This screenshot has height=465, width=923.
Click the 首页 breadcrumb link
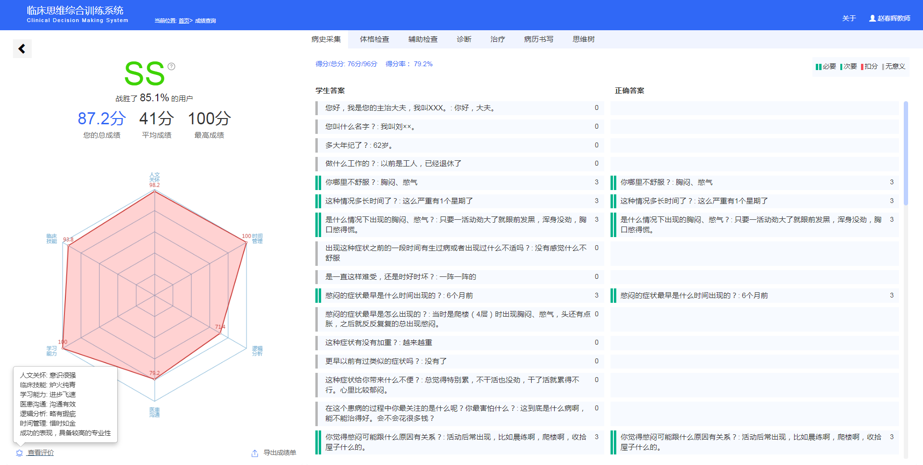coord(184,21)
